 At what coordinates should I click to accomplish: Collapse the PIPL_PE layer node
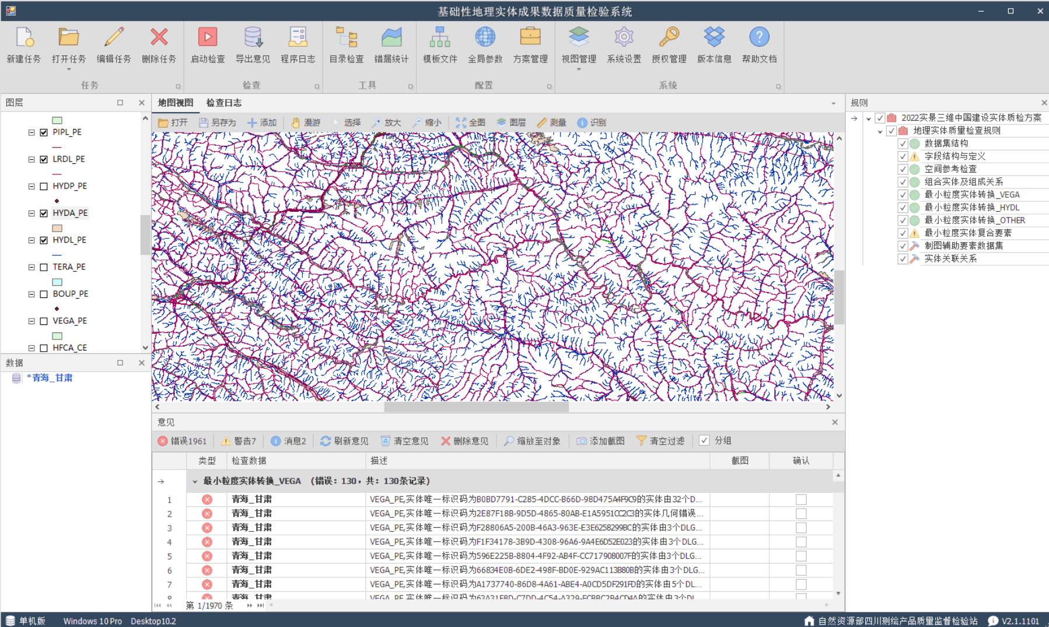tap(32, 132)
